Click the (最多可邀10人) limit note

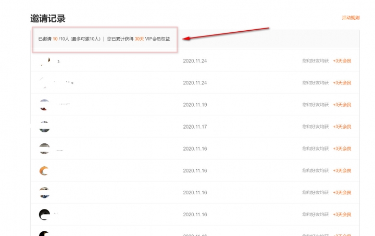pos(85,39)
